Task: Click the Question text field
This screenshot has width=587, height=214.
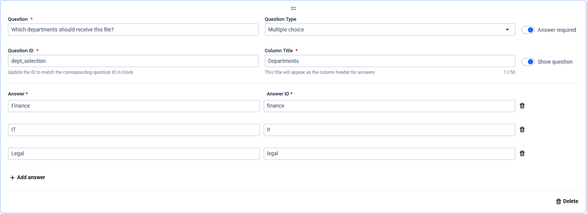Action: tap(133, 30)
